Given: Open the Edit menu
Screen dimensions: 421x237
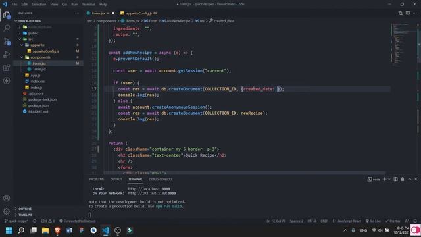Looking at the screenshot, I should click(x=24, y=5).
